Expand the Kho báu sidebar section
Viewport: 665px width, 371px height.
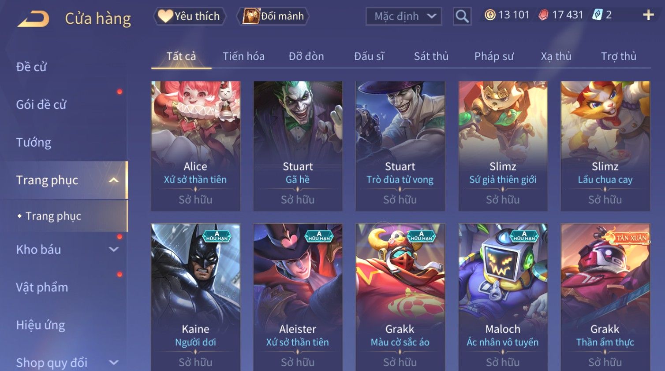pos(114,250)
